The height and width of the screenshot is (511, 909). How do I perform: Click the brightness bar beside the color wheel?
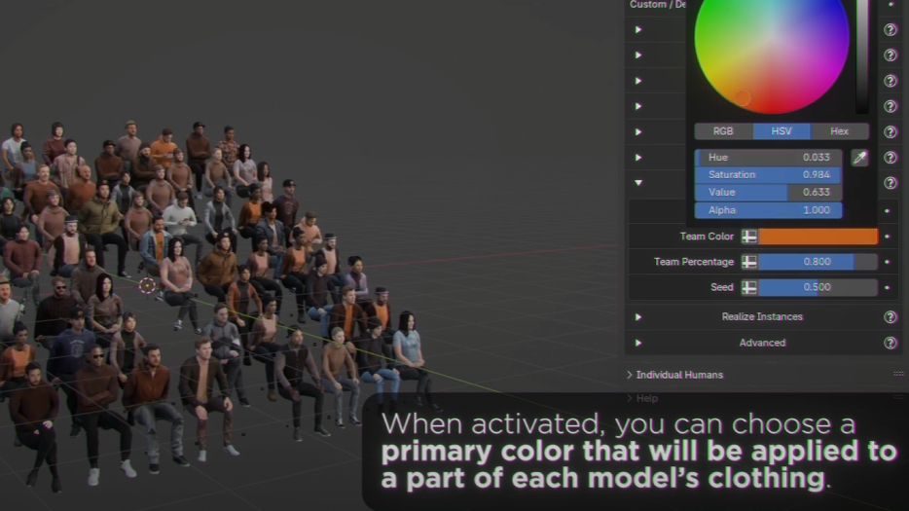pyautogui.click(x=861, y=56)
